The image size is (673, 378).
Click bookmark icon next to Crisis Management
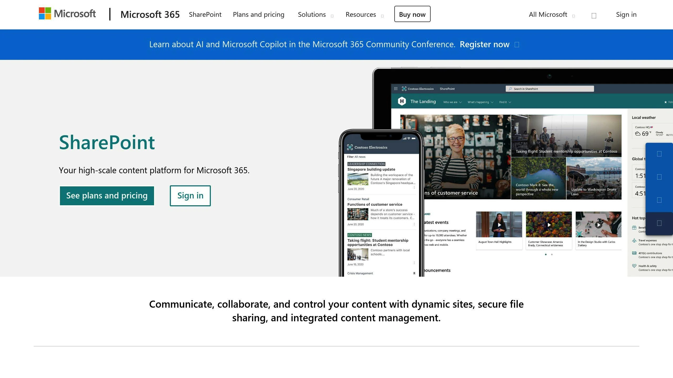pos(414,273)
